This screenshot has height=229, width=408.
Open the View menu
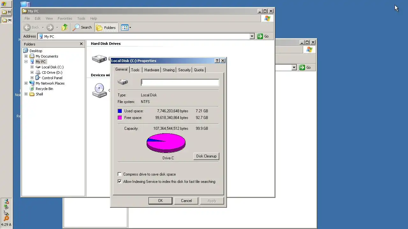[x=49, y=18]
